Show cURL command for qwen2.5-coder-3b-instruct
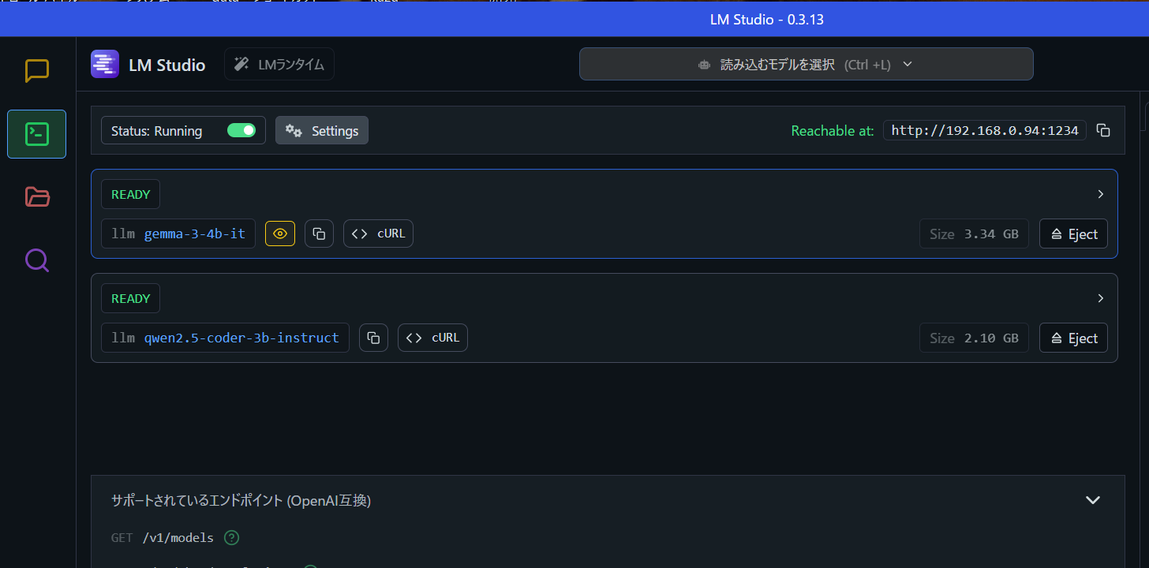The image size is (1149, 568). (432, 338)
